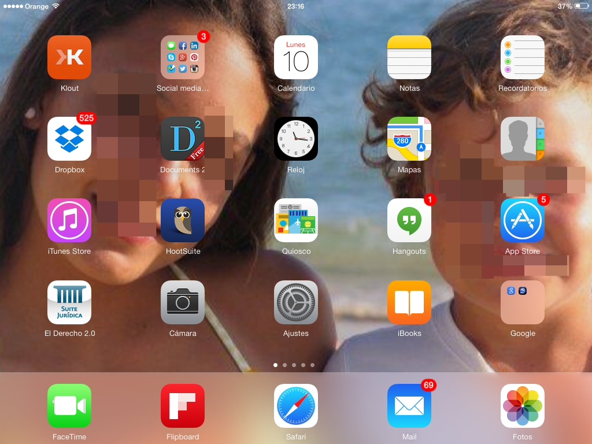The height and width of the screenshot is (444, 592).
Task: Open Ajustes settings
Action: [296, 302]
